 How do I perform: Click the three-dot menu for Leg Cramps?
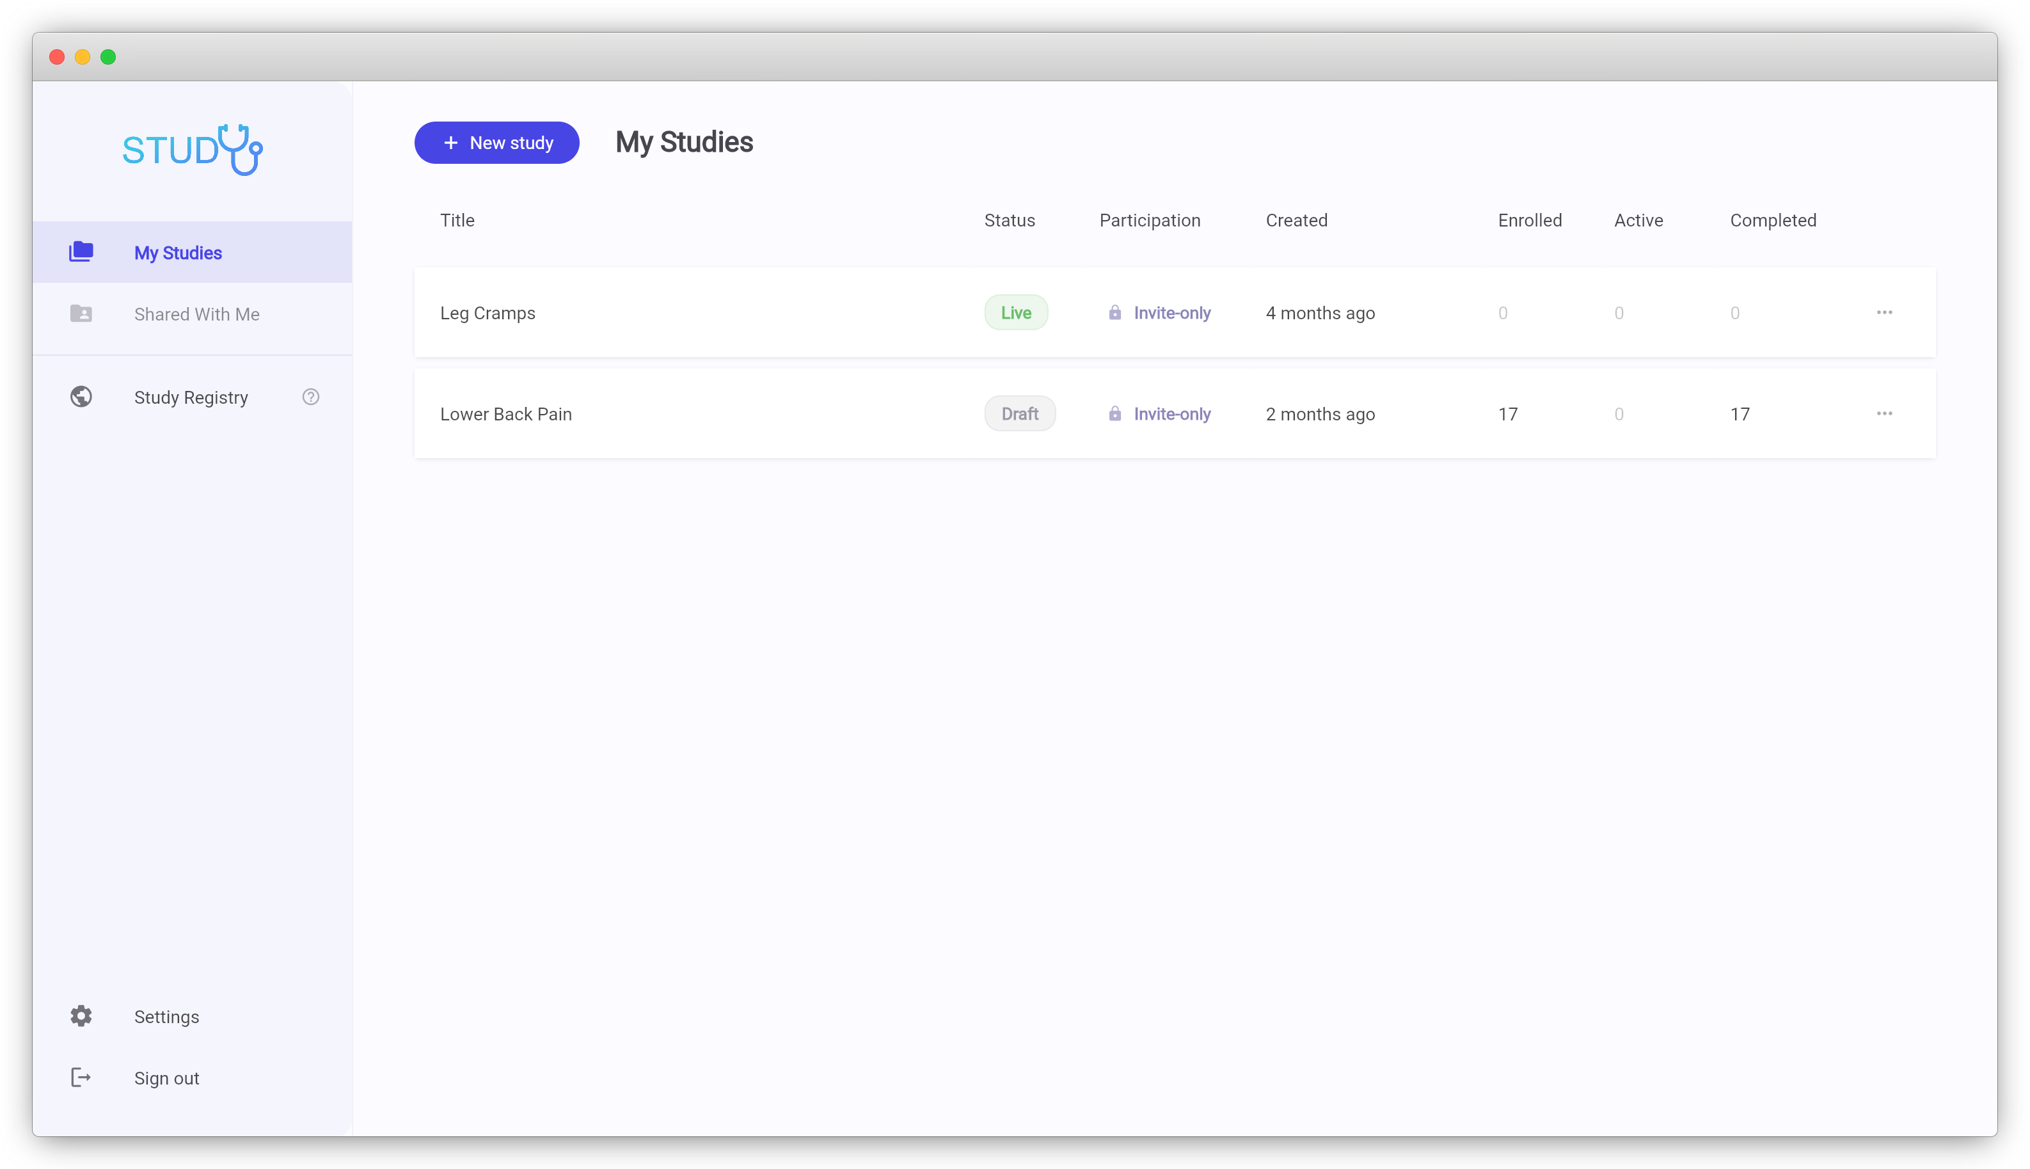(x=1885, y=312)
